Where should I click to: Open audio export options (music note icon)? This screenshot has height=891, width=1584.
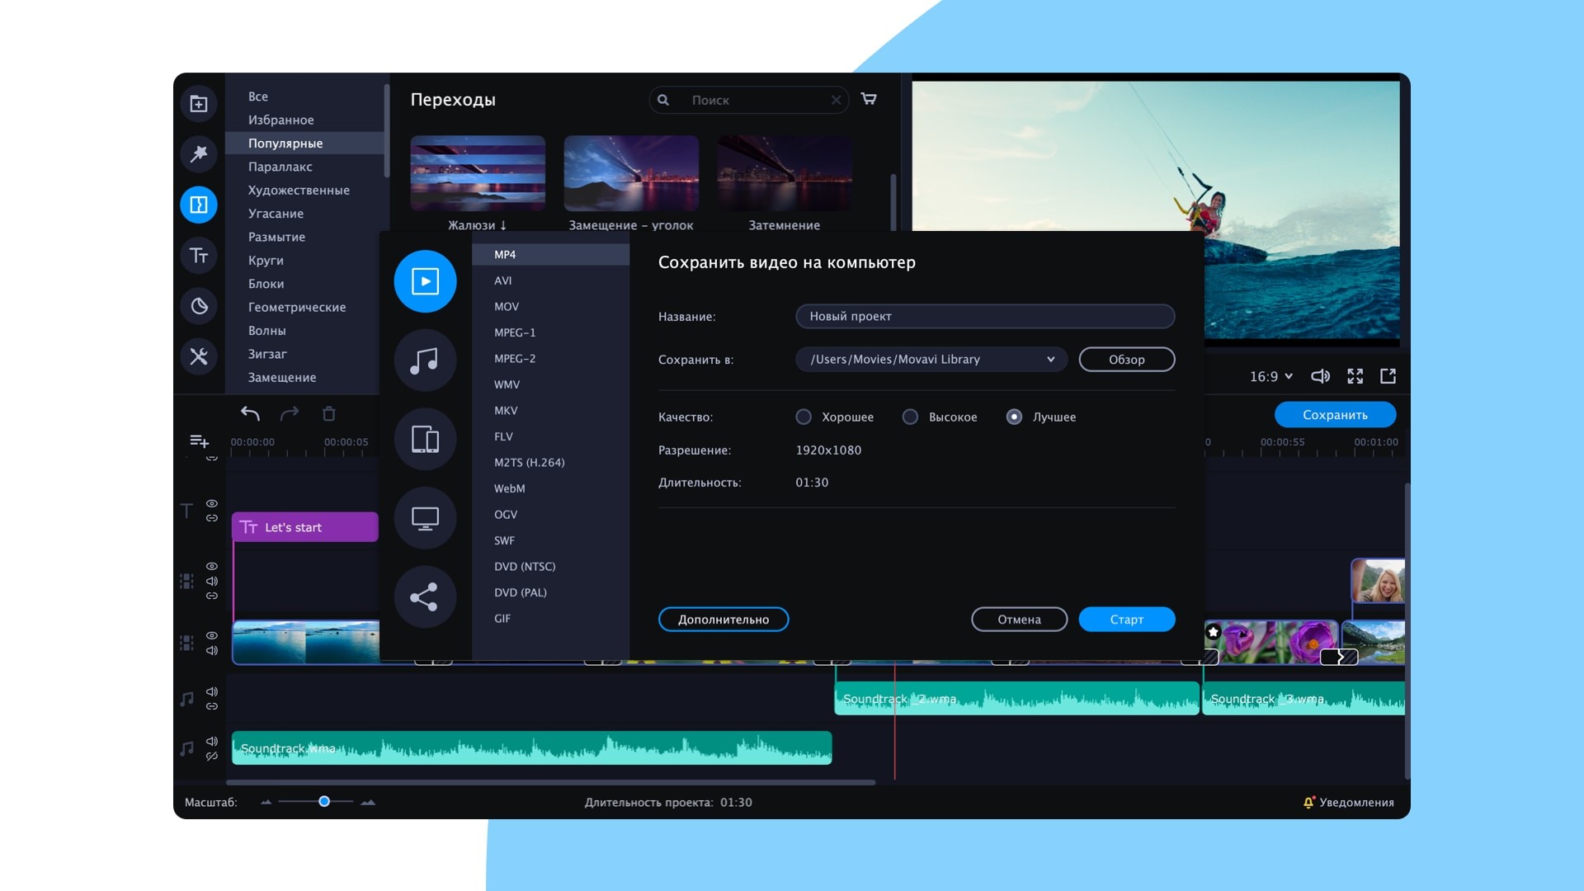click(425, 361)
